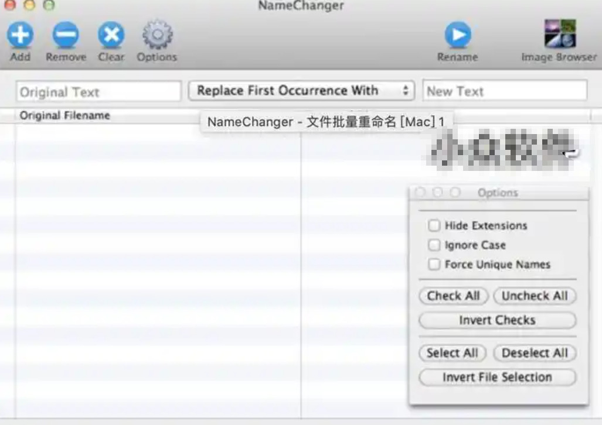Image resolution: width=602 pixels, height=425 pixels.
Task: Open the Image Browser icon
Action: 560,33
